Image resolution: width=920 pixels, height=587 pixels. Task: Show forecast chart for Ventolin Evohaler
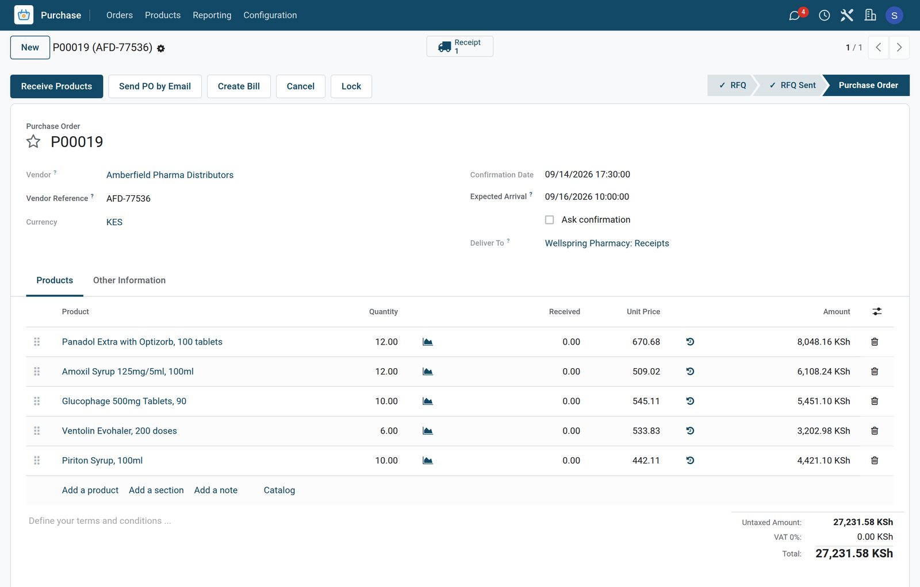428,431
